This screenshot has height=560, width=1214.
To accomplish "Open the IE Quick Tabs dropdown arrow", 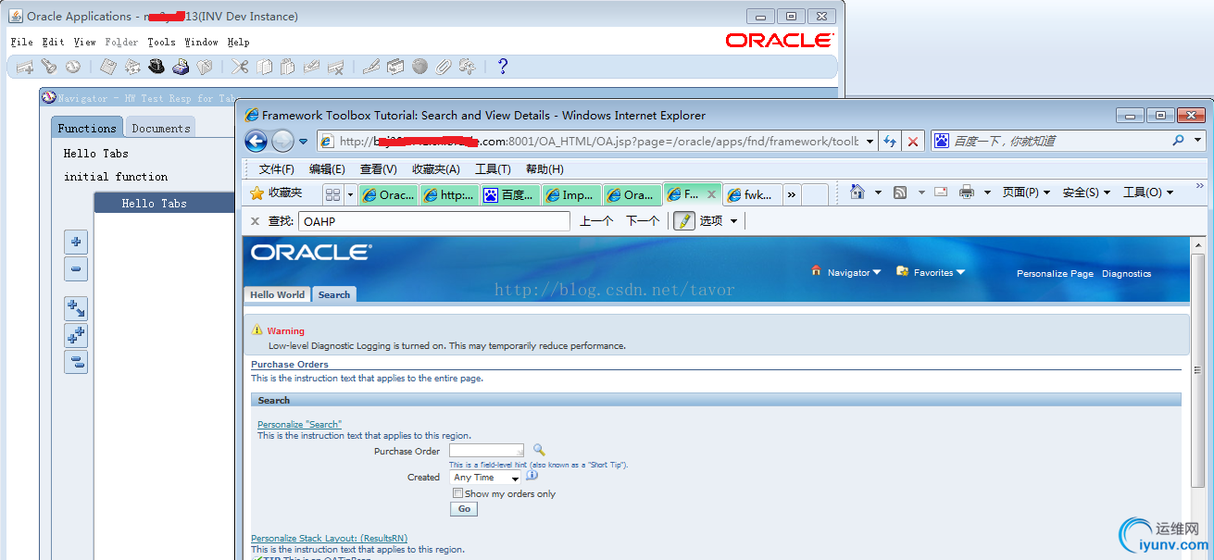I will click(x=350, y=194).
